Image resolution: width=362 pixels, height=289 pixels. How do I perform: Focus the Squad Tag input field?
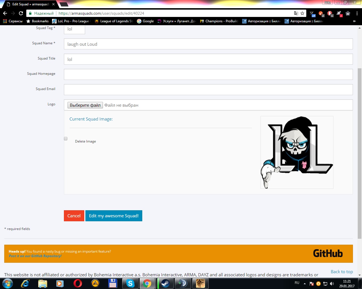pyautogui.click(x=74, y=29)
